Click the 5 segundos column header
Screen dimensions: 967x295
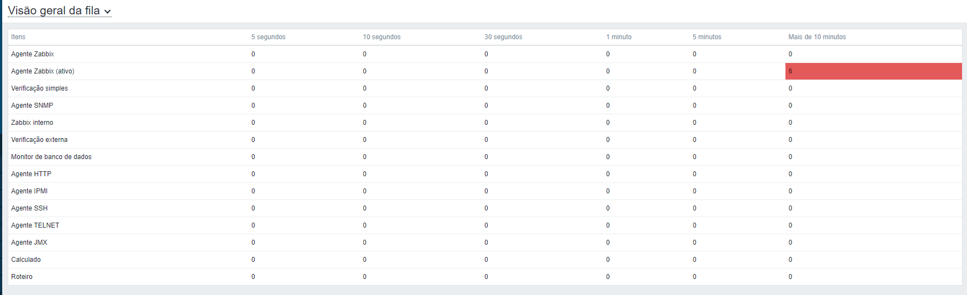(x=268, y=37)
